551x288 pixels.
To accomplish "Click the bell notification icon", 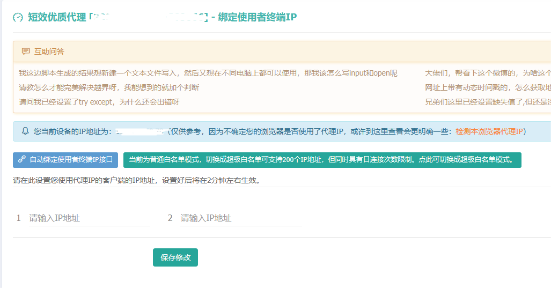I will 25,131.
